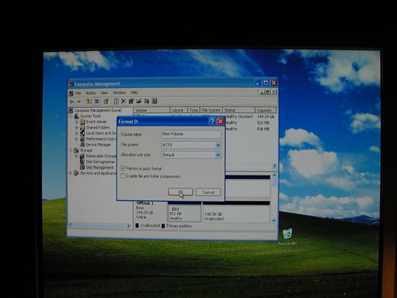The width and height of the screenshot is (397, 298).
Task: Sort by the Capacity column header
Action: (x=266, y=110)
